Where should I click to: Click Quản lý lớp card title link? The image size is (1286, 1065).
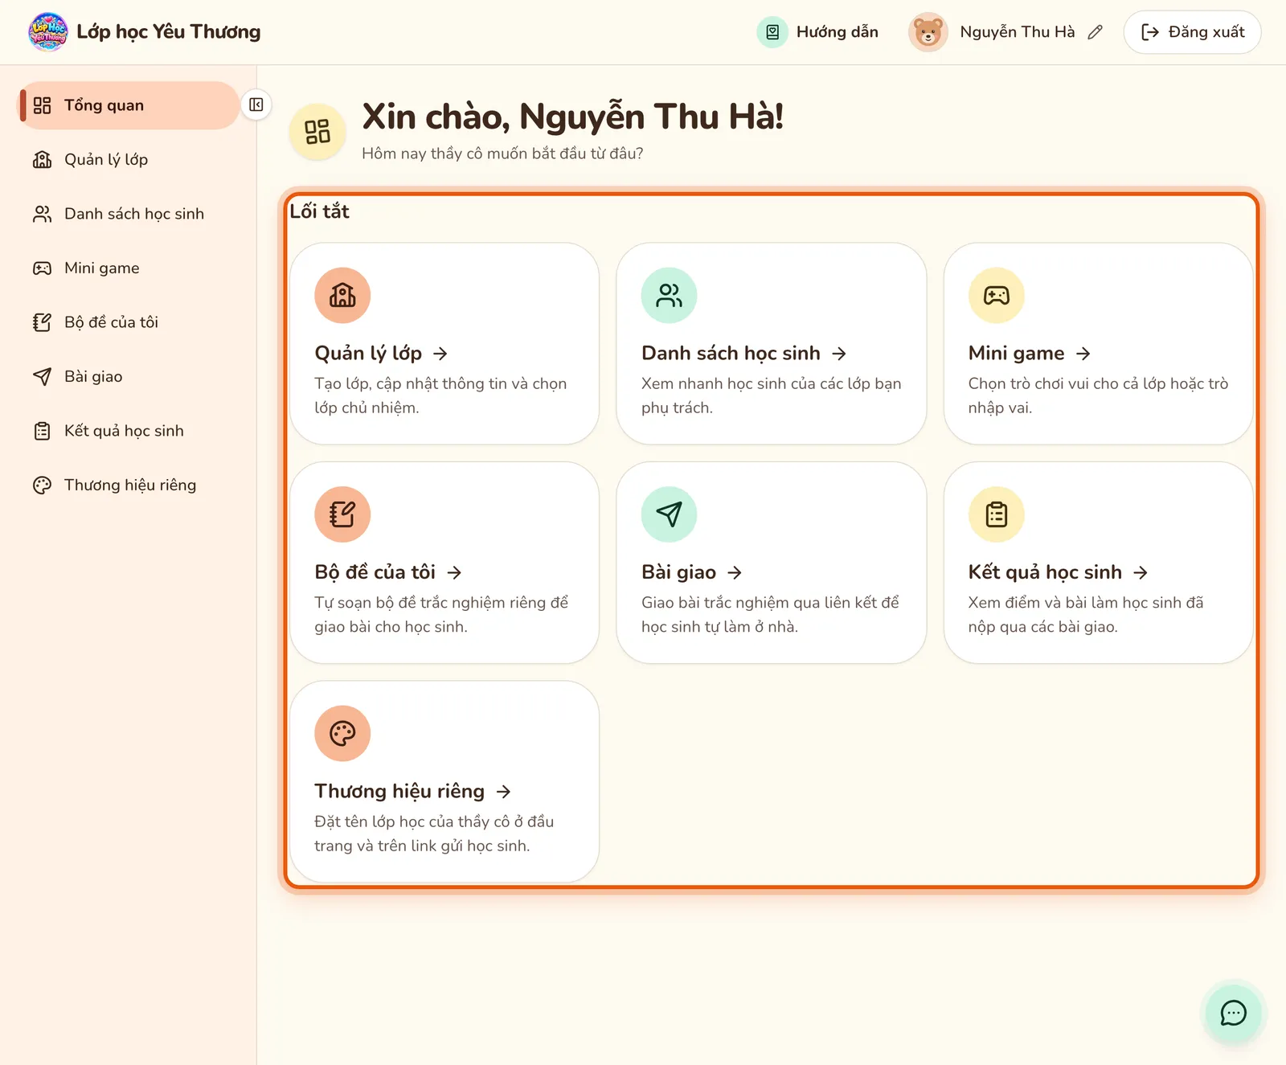[x=381, y=354]
